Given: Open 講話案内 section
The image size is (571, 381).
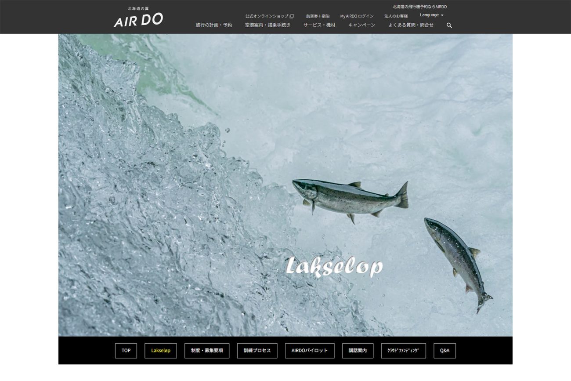Looking at the screenshot, I should (358, 351).
